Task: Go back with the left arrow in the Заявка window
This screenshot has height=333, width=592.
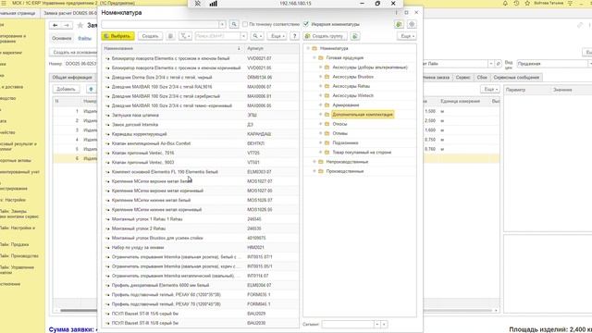Action: [x=55, y=25]
